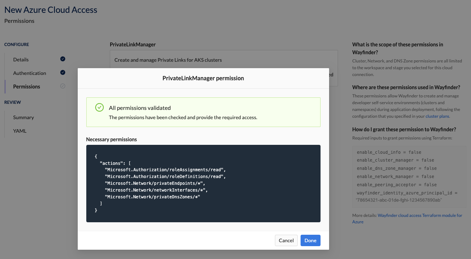Click "Where are these permissions used" heading
The width and height of the screenshot is (471, 259).
point(406,87)
